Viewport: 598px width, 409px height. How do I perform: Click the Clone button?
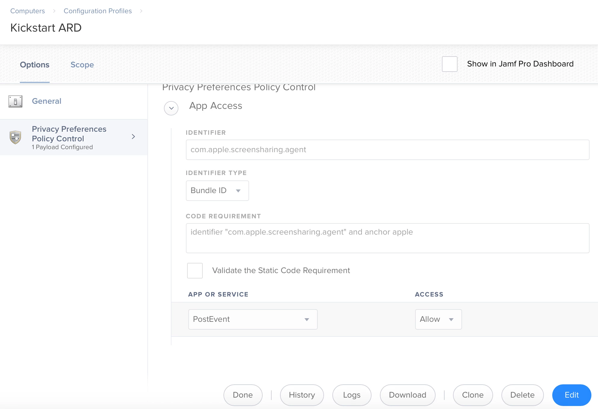pyautogui.click(x=473, y=395)
